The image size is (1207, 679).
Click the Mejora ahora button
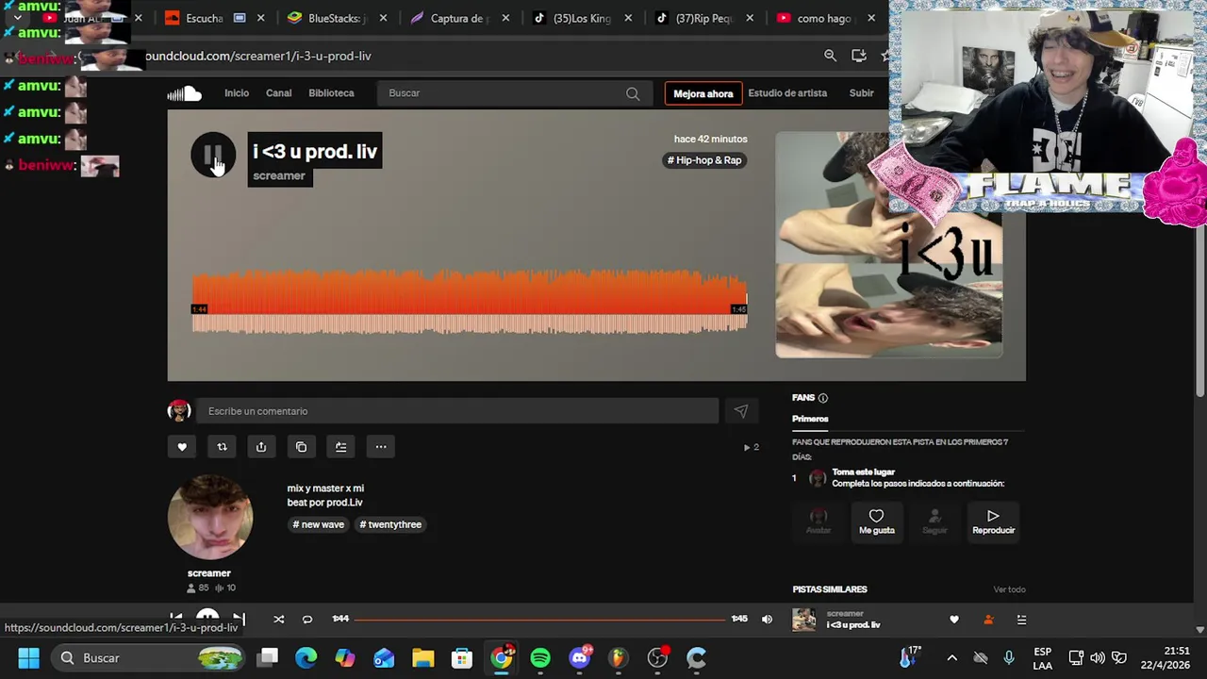tap(703, 93)
